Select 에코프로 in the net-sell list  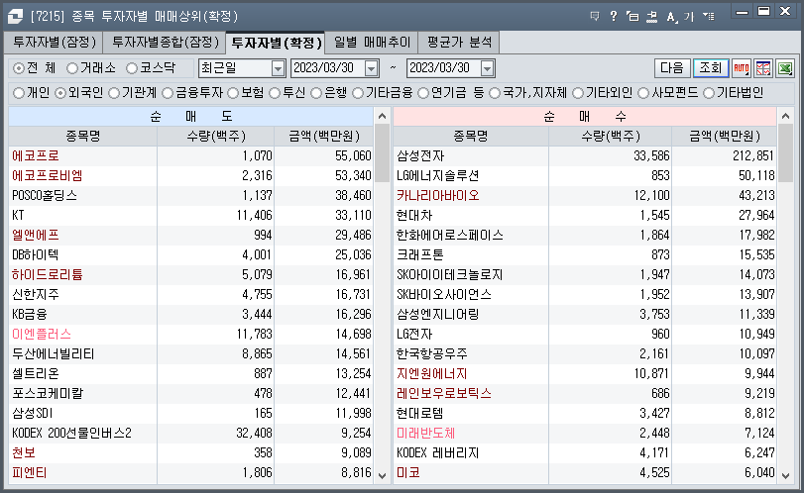(190, 155)
